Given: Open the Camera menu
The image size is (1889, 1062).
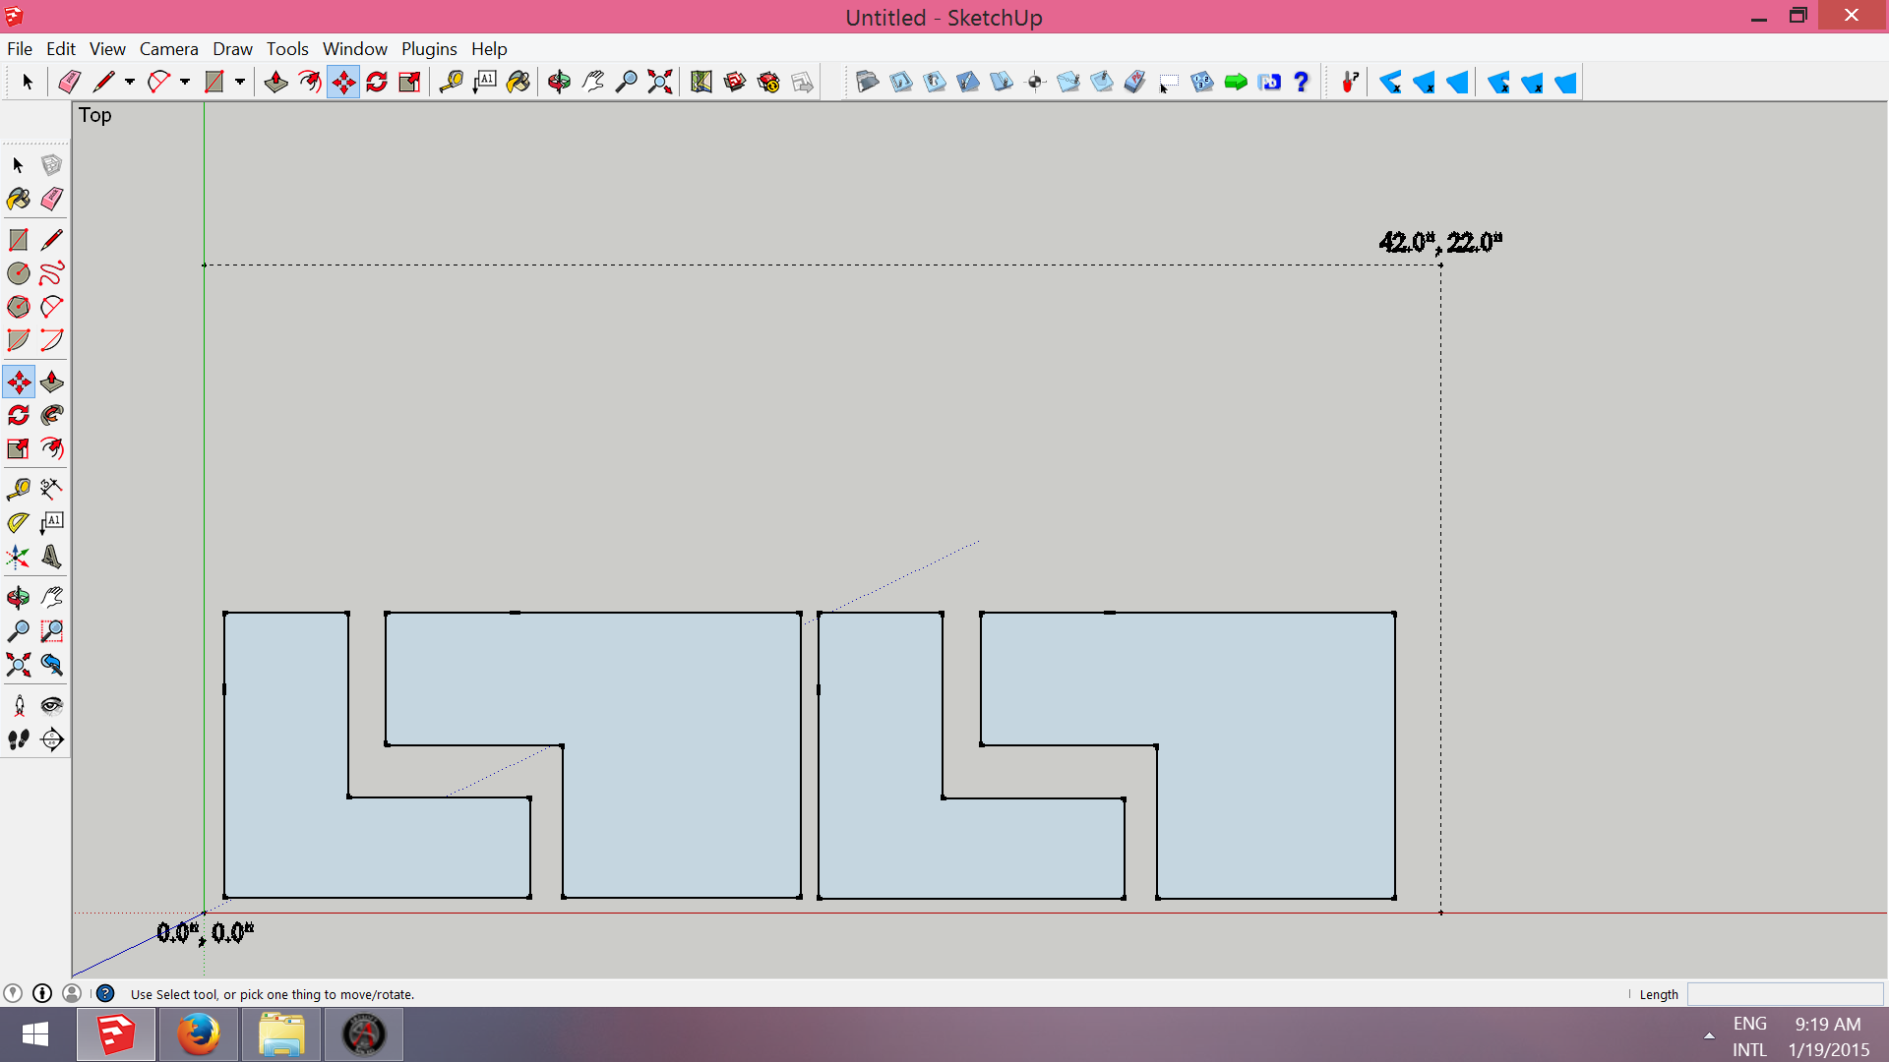Looking at the screenshot, I should click(168, 49).
